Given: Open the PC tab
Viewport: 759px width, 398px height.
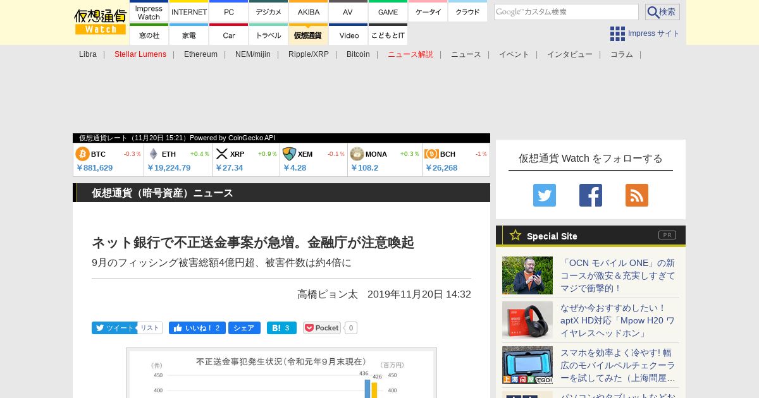Looking at the screenshot, I should click(x=229, y=12).
